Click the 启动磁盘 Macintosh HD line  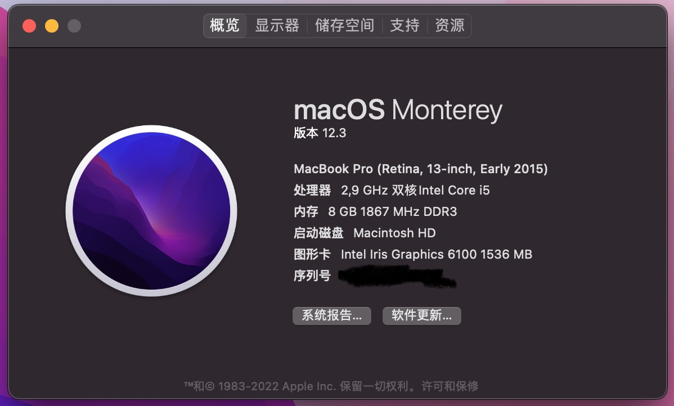[365, 233]
